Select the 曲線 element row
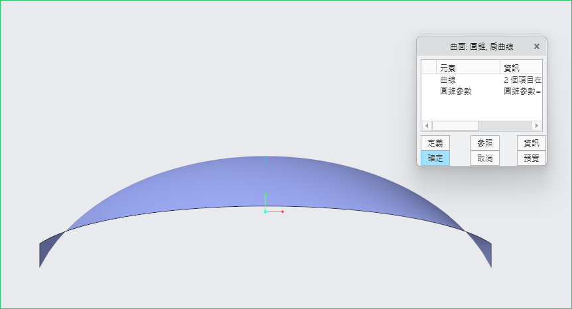The image size is (572, 309). pyautogui.click(x=448, y=80)
